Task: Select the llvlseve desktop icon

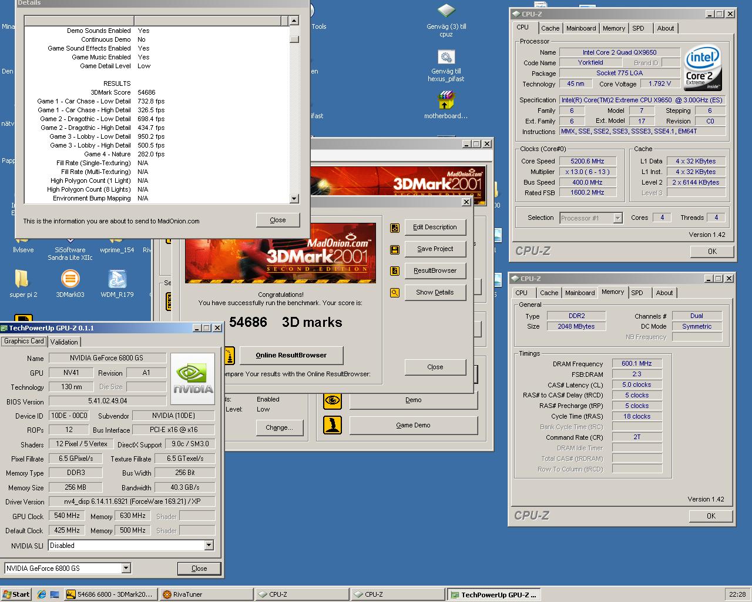Action: coord(23,246)
